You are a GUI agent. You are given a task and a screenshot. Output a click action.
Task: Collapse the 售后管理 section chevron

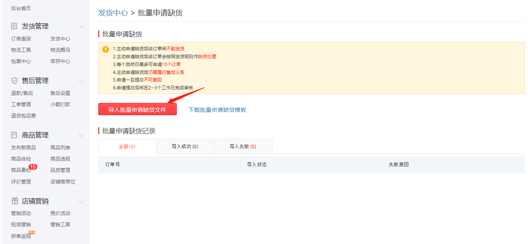[81, 81]
